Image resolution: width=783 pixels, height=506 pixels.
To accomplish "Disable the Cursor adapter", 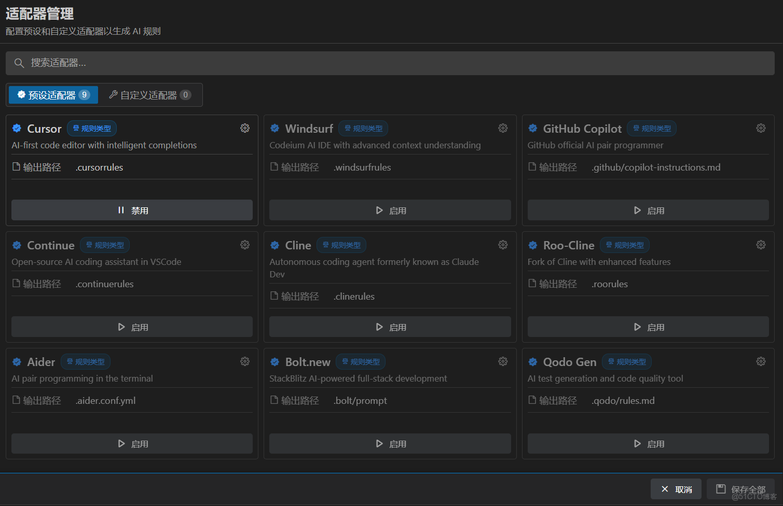I will point(132,210).
